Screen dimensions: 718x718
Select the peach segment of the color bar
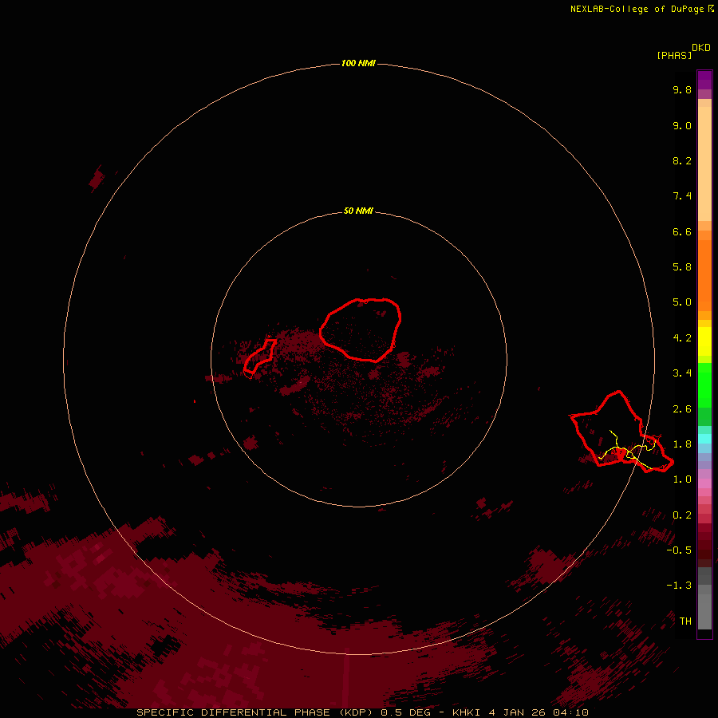(x=704, y=164)
